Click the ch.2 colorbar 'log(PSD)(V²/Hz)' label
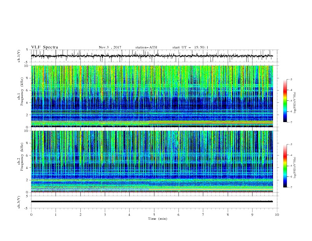Screen dimensions: 312x241 [295, 167]
